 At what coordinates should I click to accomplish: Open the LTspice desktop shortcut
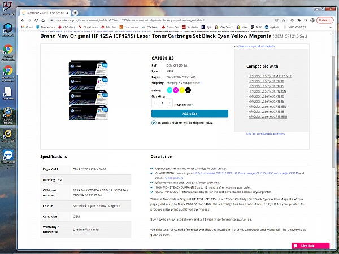pyautogui.click(x=8, y=8)
